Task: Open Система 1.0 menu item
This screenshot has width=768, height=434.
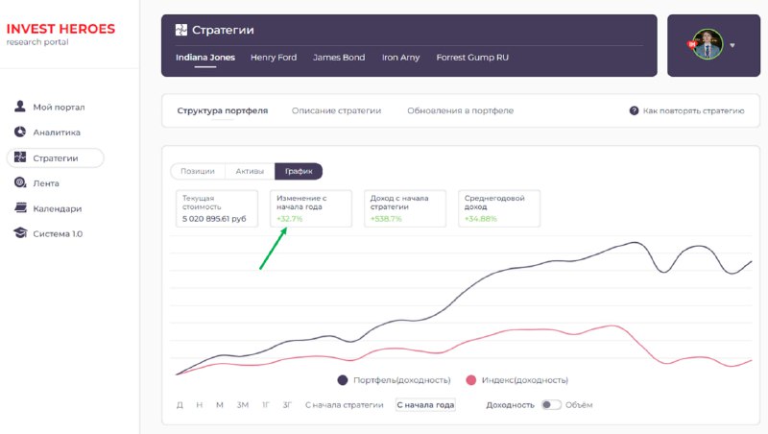Action: point(58,233)
